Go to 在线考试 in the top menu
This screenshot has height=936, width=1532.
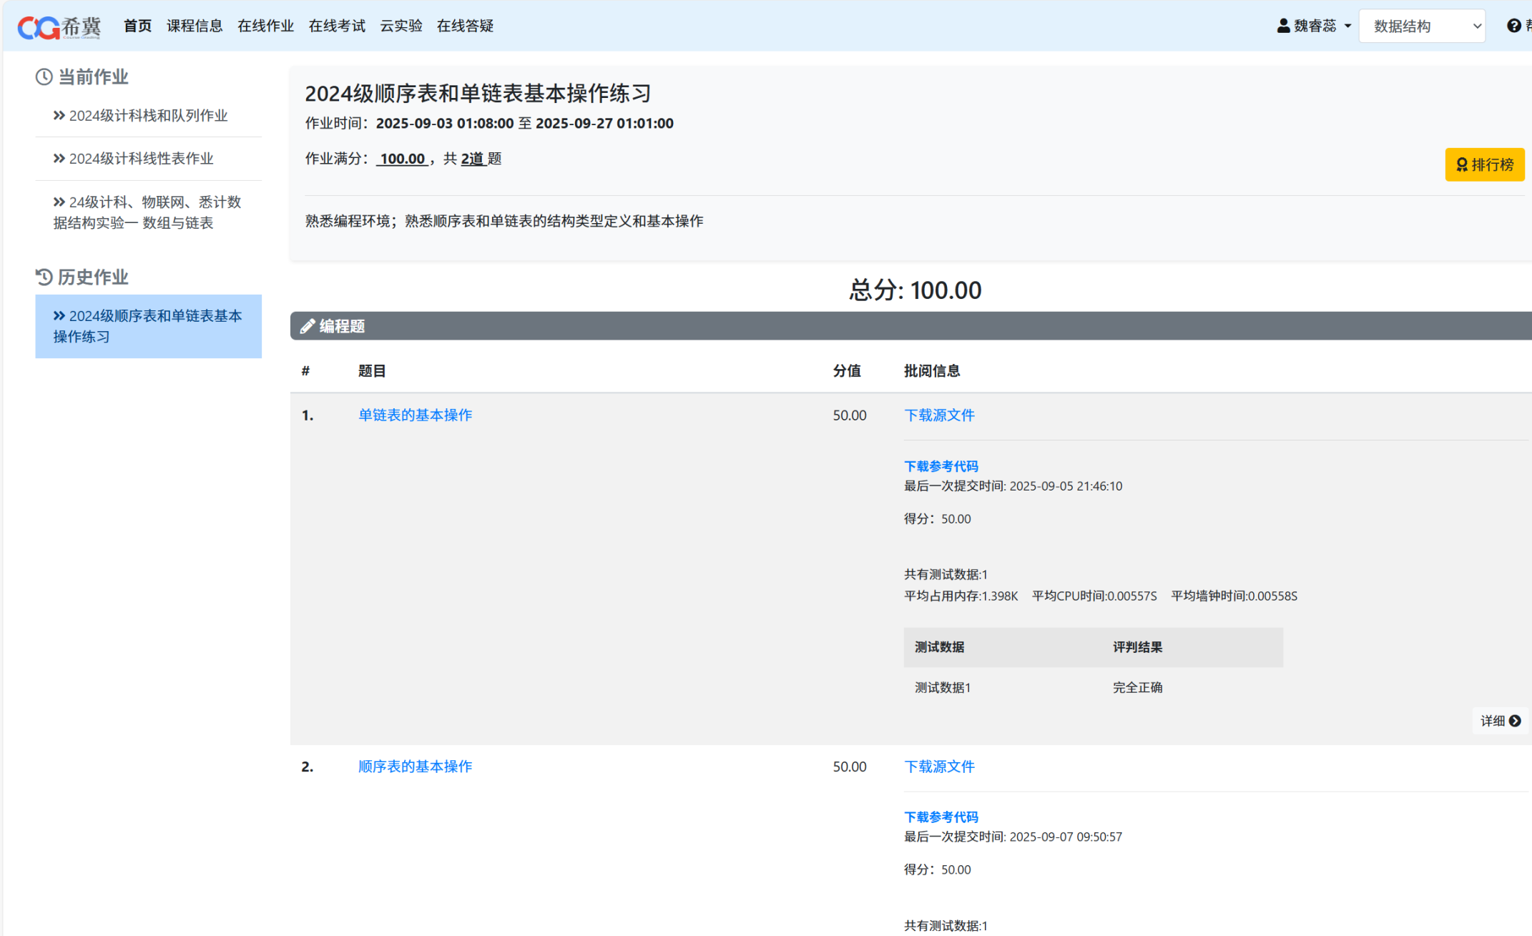click(337, 26)
